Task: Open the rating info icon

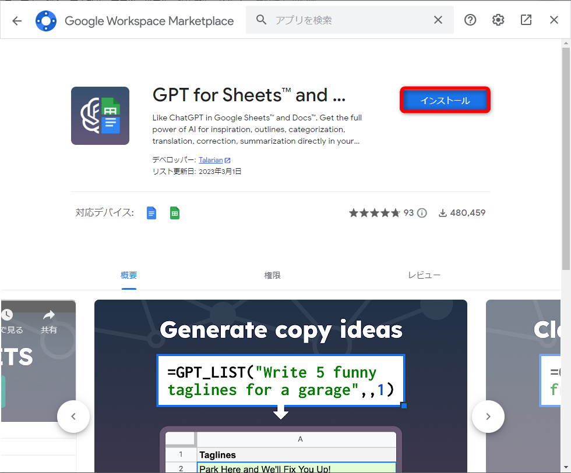Action: pyautogui.click(x=422, y=213)
